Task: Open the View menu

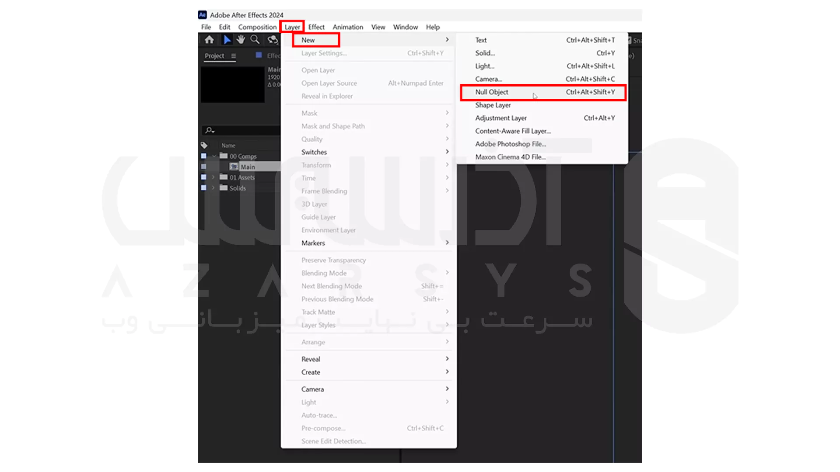Action: click(x=378, y=27)
